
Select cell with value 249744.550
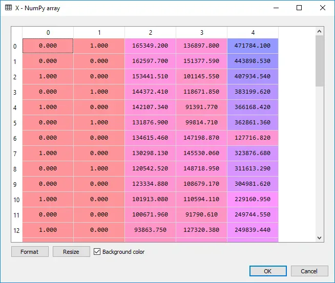253,215
